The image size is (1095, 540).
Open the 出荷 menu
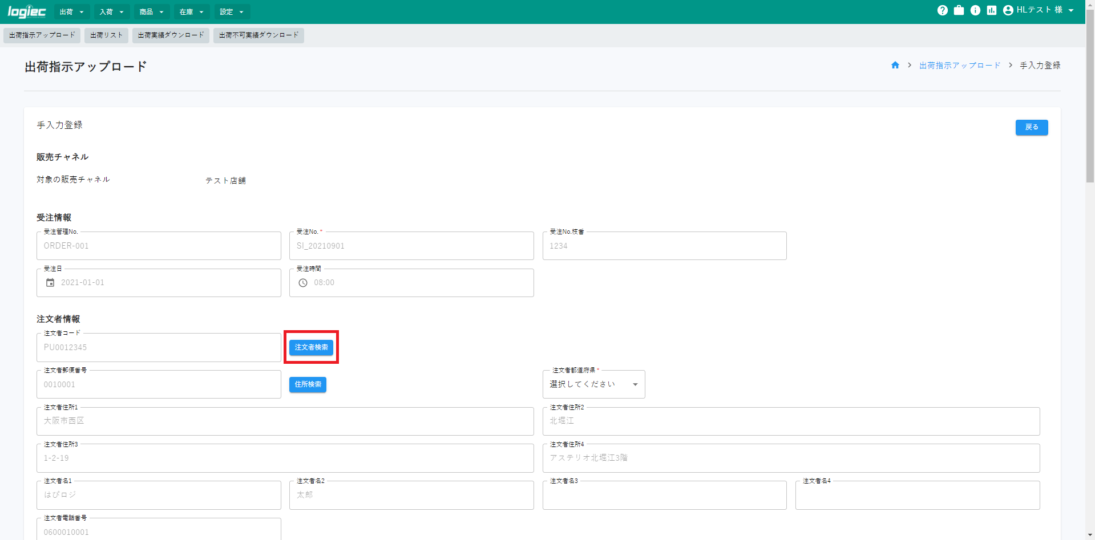(x=72, y=12)
